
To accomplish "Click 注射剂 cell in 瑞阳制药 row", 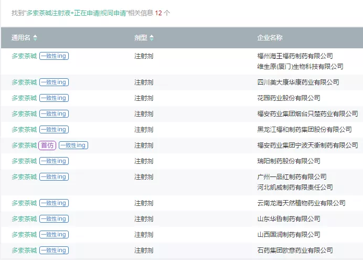I will pyautogui.click(x=144, y=161).
